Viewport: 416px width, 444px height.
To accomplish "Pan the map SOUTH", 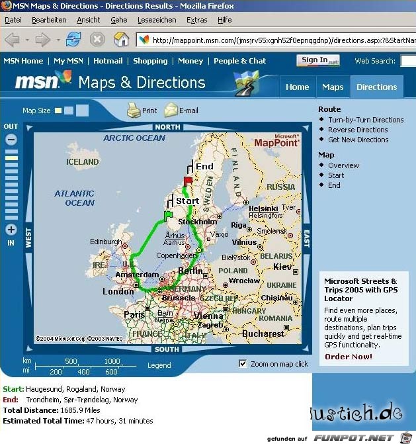I will click(167, 349).
